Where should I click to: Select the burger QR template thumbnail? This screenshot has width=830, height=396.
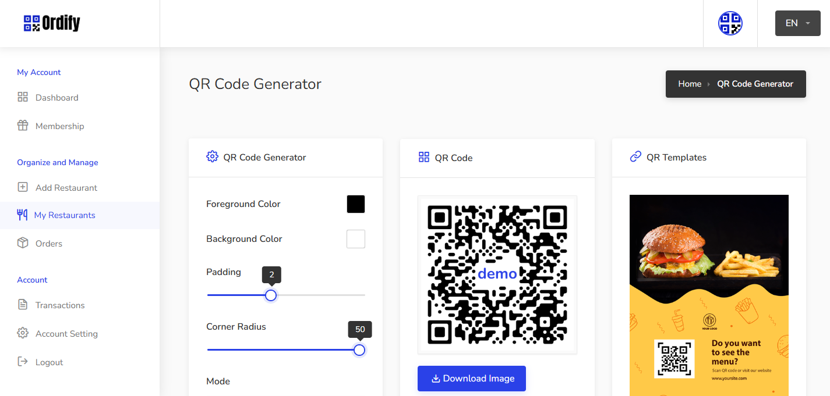coord(709,295)
